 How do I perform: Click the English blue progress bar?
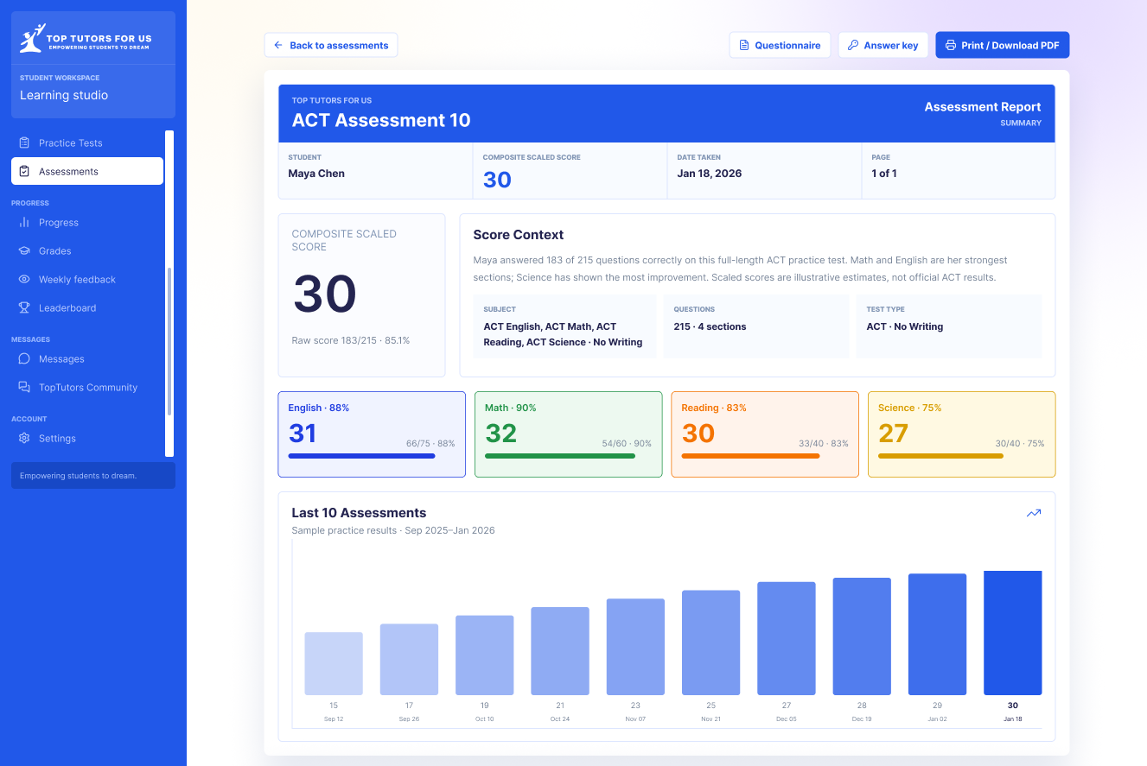coord(361,456)
